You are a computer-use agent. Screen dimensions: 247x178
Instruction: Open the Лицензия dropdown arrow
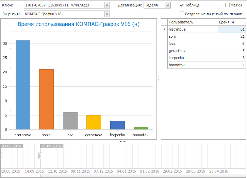107,14
